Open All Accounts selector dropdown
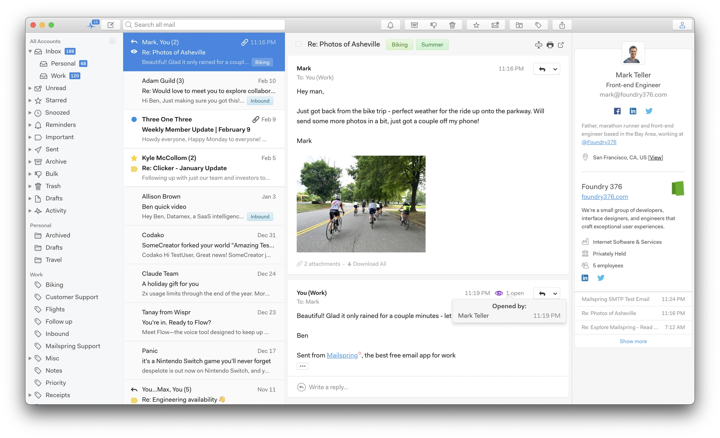720x438 pixels. coord(112,41)
